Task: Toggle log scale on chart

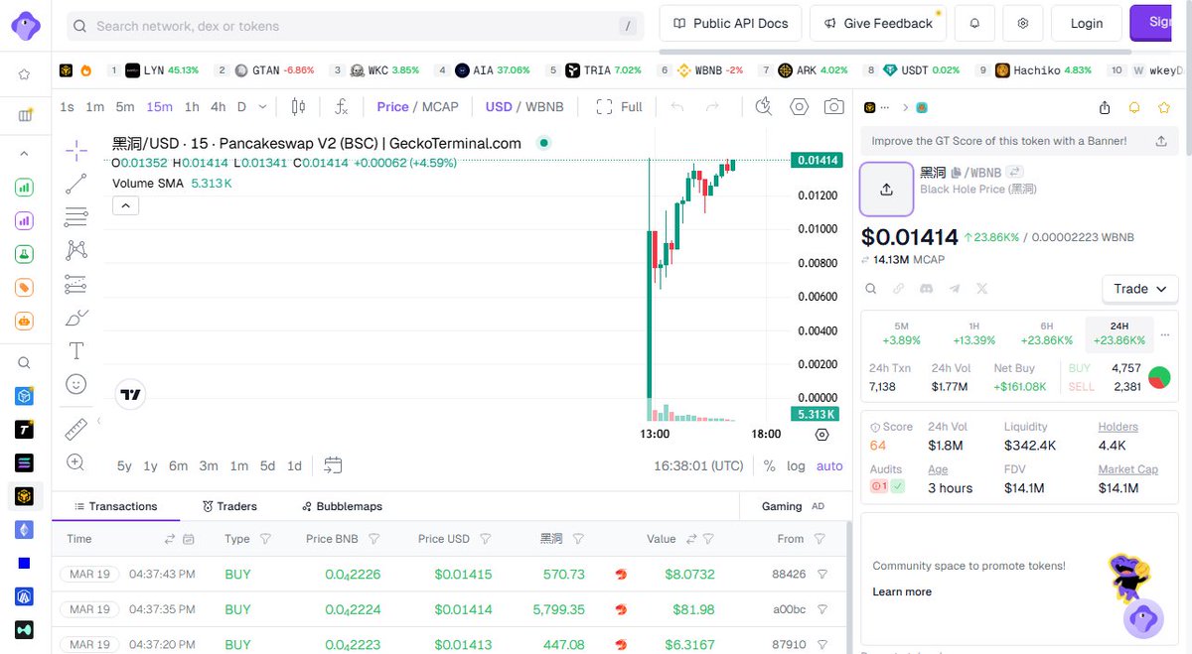Action: 797,465
